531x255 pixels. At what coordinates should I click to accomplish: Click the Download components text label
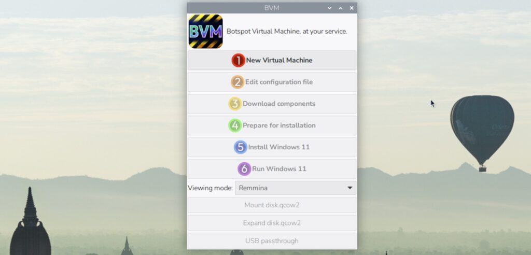tap(279, 104)
